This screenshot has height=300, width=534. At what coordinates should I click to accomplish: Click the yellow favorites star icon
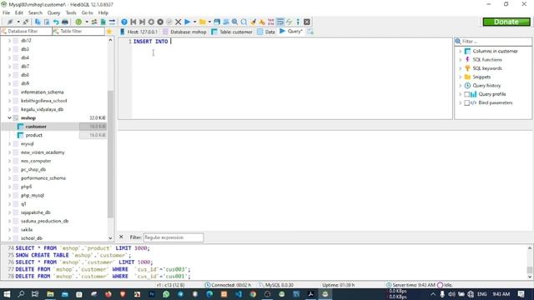tap(109, 32)
